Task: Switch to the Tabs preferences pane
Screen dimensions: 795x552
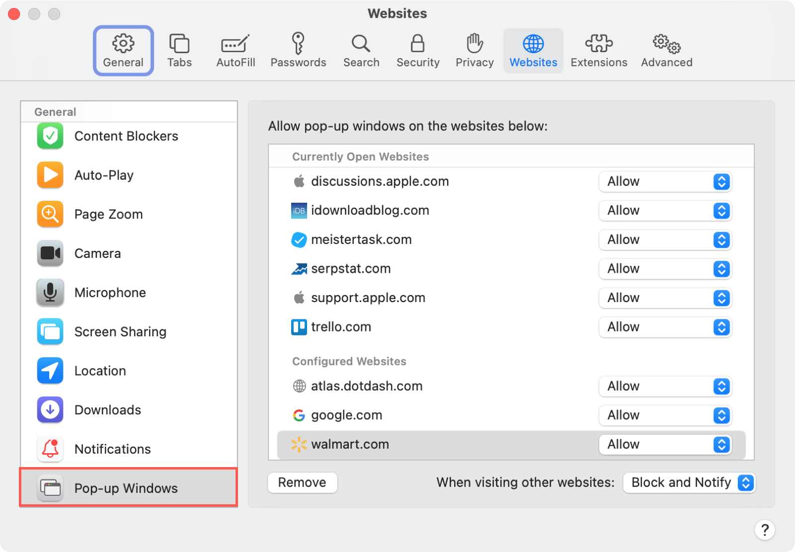Action: click(179, 51)
